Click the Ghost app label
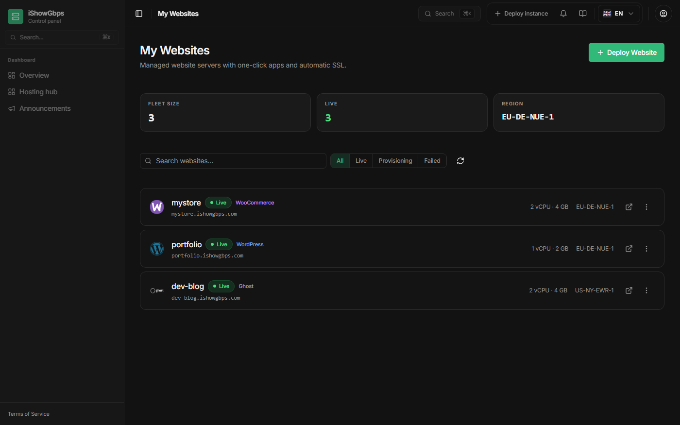The height and width of the screenshot is (425, 680). pyautogui.click(x=246, y=286)
